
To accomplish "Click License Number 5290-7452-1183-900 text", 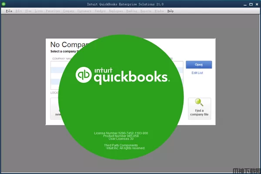I will (x=121, y=133).
